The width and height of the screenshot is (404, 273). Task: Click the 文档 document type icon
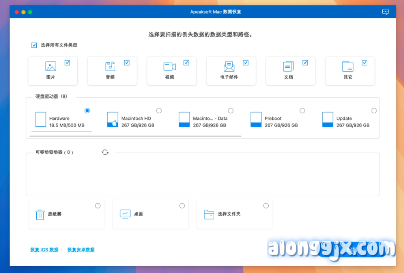pyautogui.click(x=288, y=66)
